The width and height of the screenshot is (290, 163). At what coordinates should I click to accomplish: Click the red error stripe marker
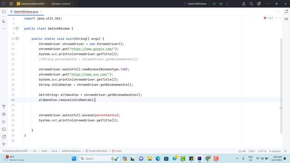281,108
